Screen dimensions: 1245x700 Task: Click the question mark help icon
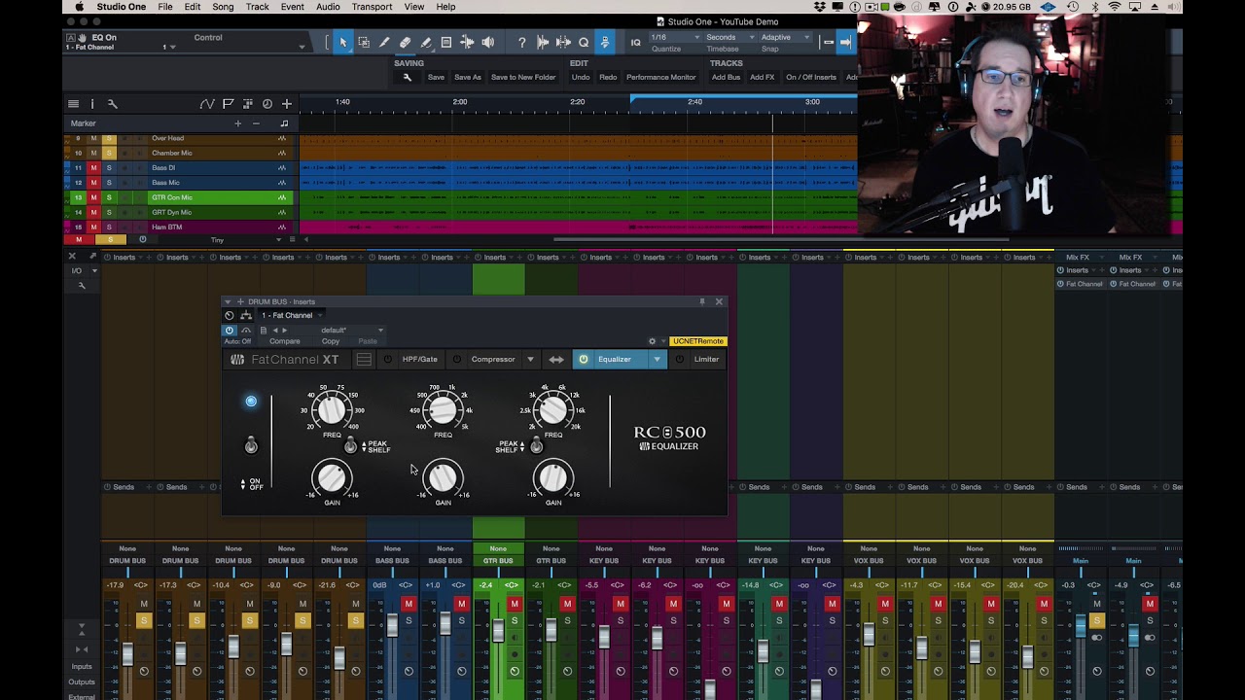coord(522,42)
